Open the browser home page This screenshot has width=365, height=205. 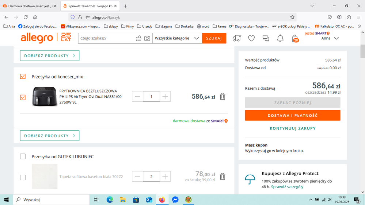pos(35,17)
